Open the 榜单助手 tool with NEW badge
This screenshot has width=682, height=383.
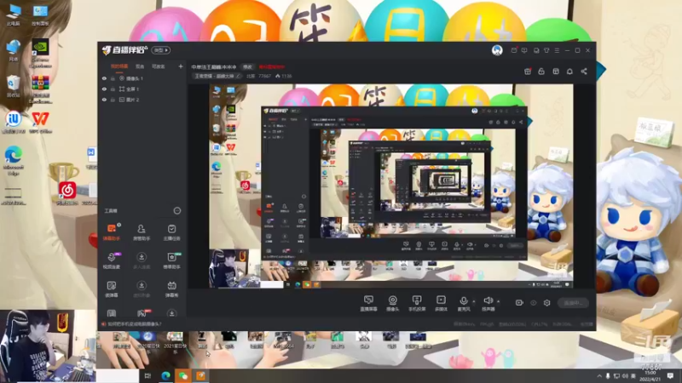[172, 260]
